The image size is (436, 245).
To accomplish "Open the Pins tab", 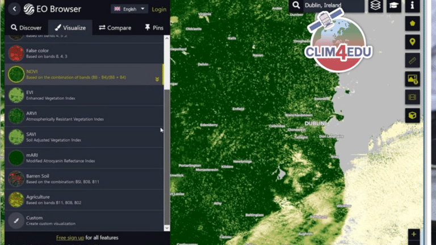I will click(x=154, y=27).
